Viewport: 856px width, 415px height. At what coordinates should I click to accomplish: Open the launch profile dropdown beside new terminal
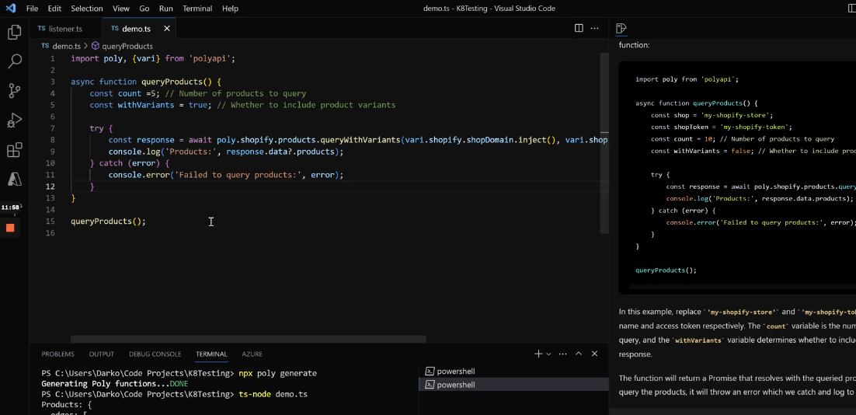point(548,354)
